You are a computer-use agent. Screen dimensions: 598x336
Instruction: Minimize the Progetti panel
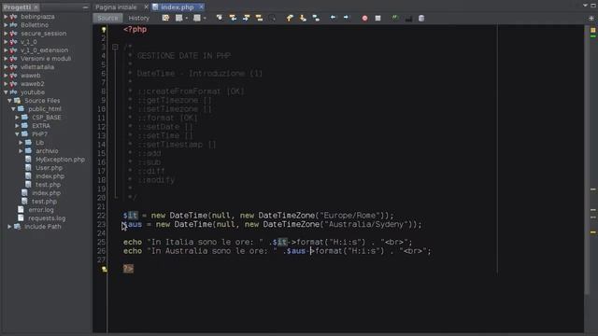85,7
